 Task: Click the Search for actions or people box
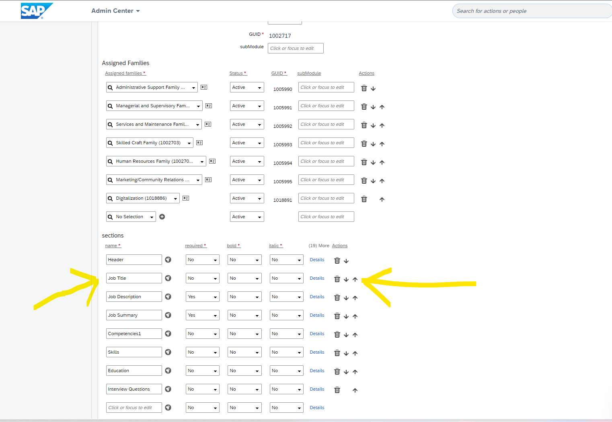[532, 11]
